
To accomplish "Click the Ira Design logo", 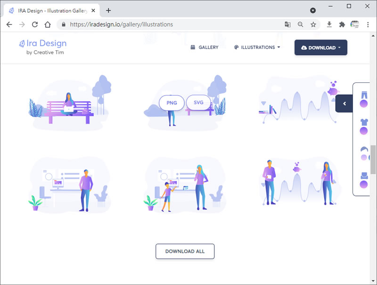I will [x=43, y=47].
